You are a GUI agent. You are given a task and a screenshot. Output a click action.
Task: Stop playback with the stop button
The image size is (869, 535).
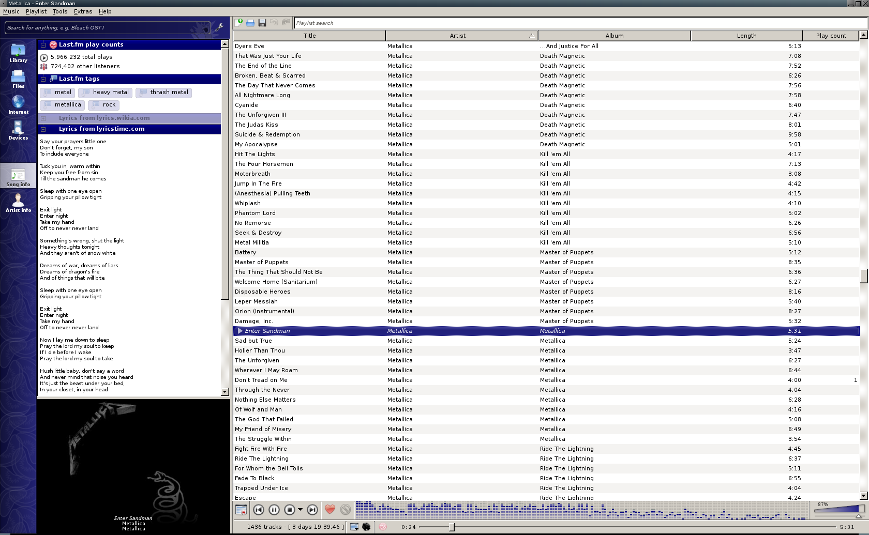pos(290,510)
